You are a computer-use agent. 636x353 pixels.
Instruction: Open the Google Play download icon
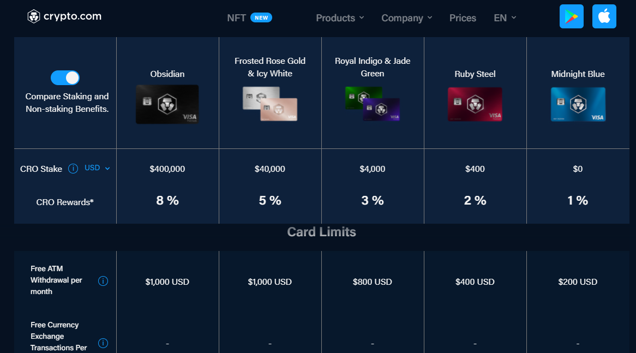[x=571, y=16]
